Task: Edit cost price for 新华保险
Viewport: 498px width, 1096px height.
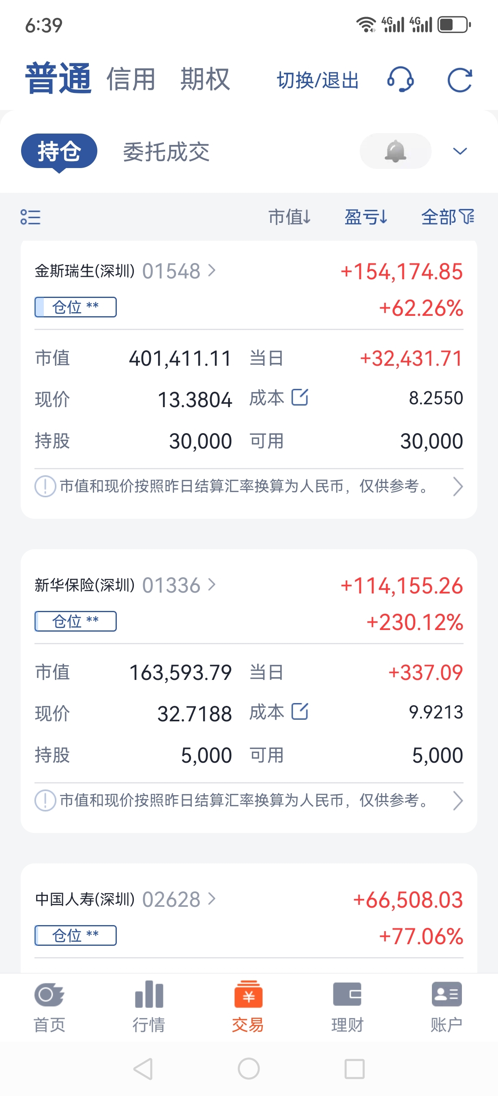Action: (x=300, y=711)
